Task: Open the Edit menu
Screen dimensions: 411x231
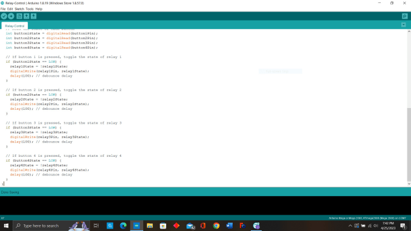Action: [x=10, y=9]
